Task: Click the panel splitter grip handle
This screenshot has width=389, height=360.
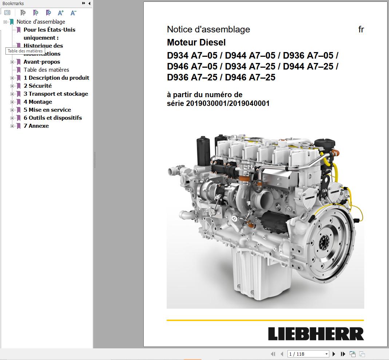Action: click(x=95, y=160)
